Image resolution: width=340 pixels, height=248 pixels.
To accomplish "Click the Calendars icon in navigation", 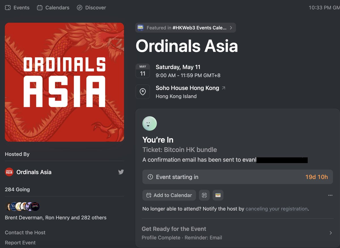I will point(40,8).
